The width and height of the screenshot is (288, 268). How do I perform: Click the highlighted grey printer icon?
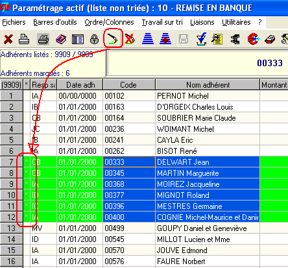(43, 39)
